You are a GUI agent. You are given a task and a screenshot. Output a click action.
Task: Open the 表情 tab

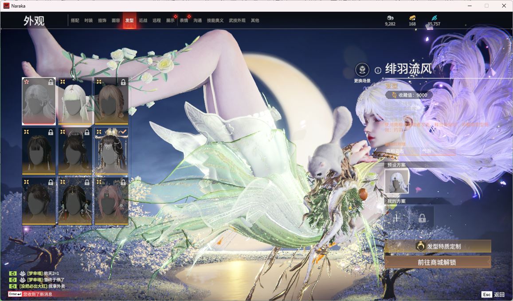pos(184,20)
